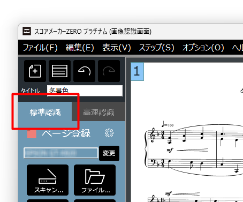Switch to the 標準認識 tab
Viewport: 243px width, 202px height.
45,112
